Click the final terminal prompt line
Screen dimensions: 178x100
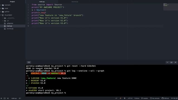pos(46,93)
